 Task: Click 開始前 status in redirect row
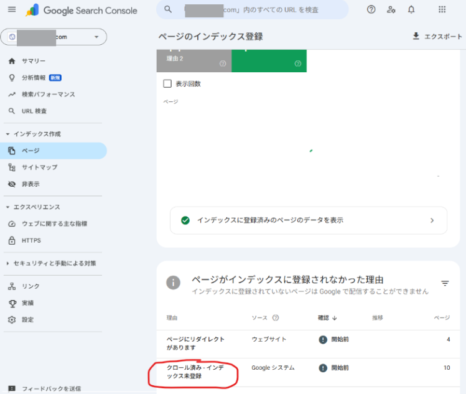tap(333, 339)
